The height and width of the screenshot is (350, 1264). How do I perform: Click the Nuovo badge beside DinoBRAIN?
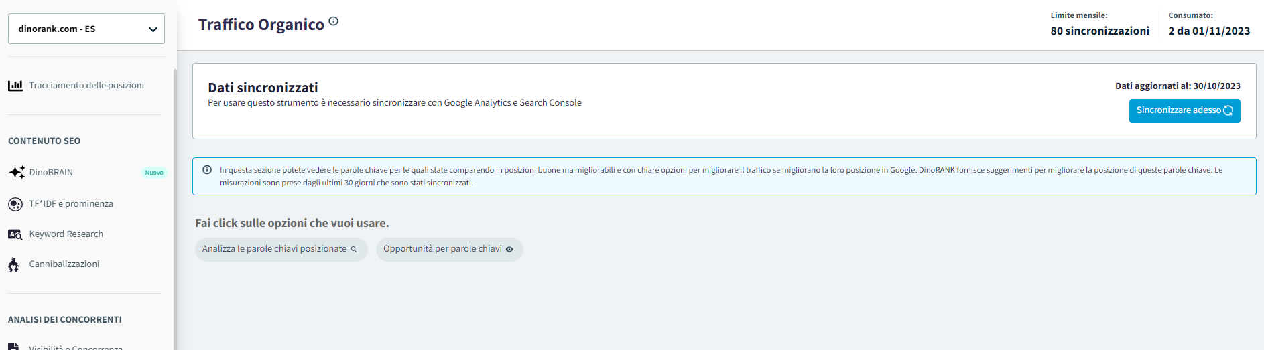click(x=154, y=173)
